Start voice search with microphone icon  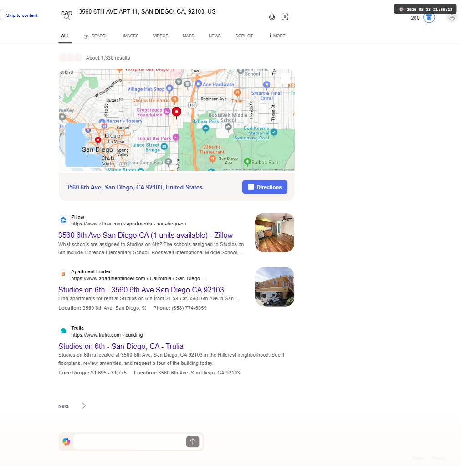[x=271, y=17]
